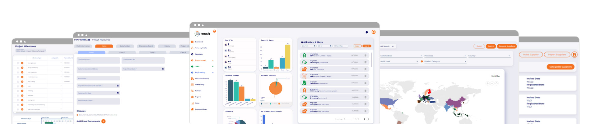This screenshot has height=124, width=591.
Task: Delete the 'ABC company commented' notification
Action: (365, 62)
